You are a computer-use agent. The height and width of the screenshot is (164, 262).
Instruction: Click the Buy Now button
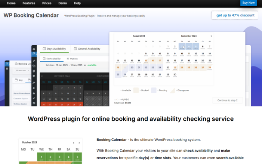(x=249, y=3)
